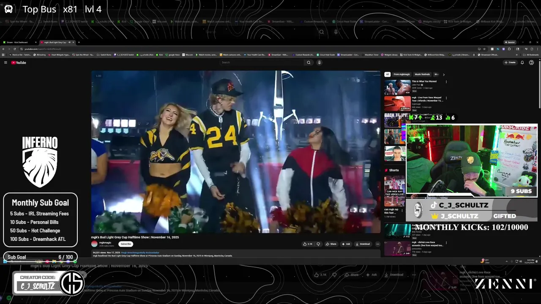Screen dimensions: 541x304
Task: Subscribe to the mgkmagic channel
Action: pos(126,244)
